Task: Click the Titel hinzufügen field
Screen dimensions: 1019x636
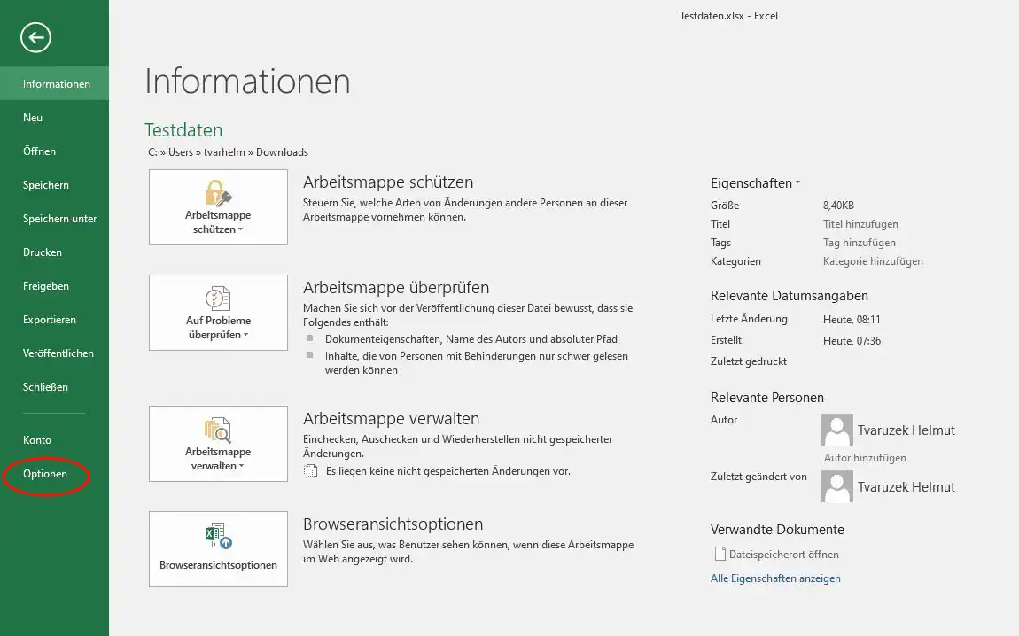Action: coord(860,224)
